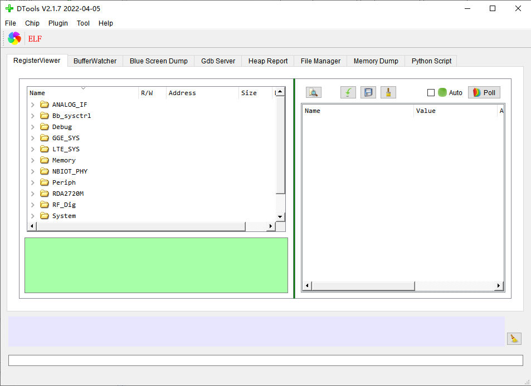Expand the Periph folder chevron
531x386 pixels.
tap(33, 182)
